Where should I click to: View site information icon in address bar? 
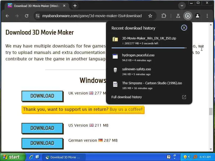coord(38,16)
